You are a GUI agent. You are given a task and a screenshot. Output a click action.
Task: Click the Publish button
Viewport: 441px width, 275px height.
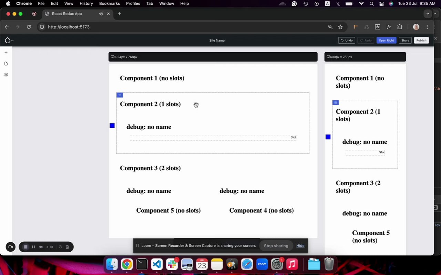coord(421,41)
